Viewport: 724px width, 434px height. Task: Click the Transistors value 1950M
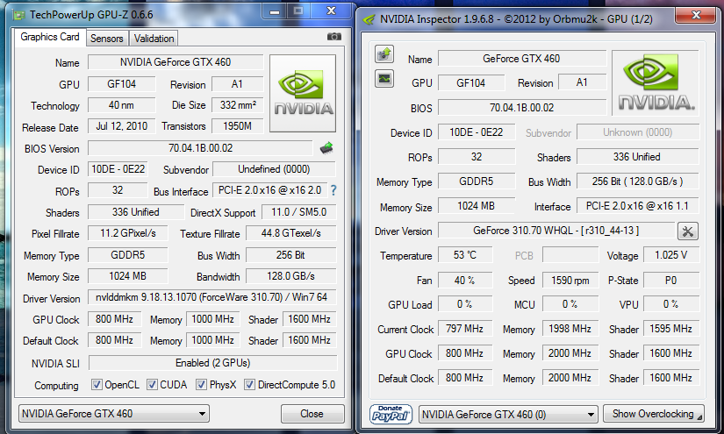tap(237, 126)
